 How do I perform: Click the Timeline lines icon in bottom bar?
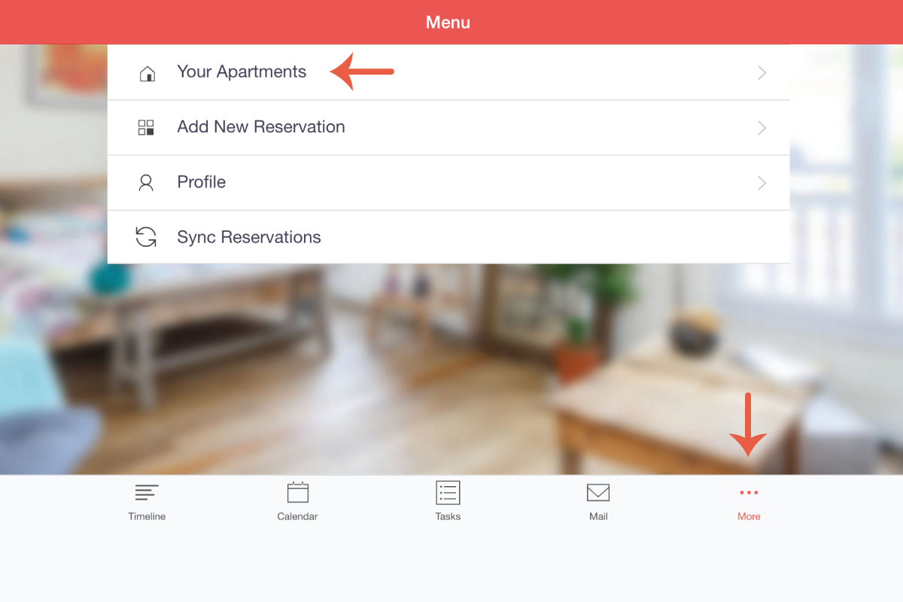click(x=147, y=493)
